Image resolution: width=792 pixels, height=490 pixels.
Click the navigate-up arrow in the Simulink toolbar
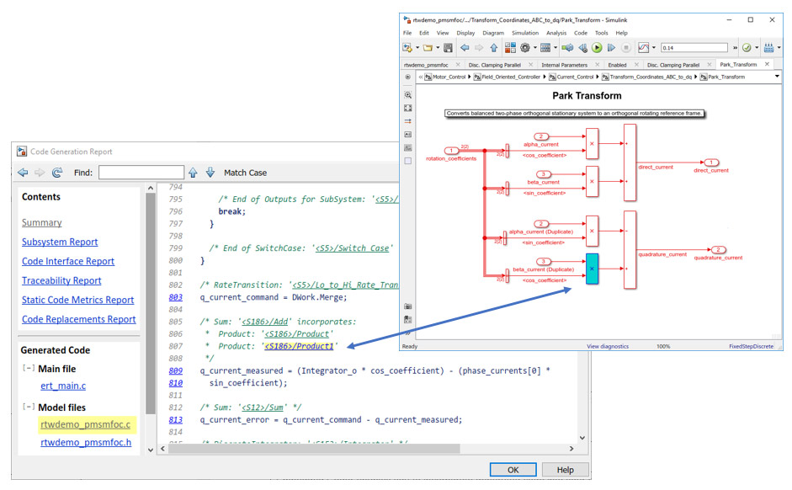[492, 49]
